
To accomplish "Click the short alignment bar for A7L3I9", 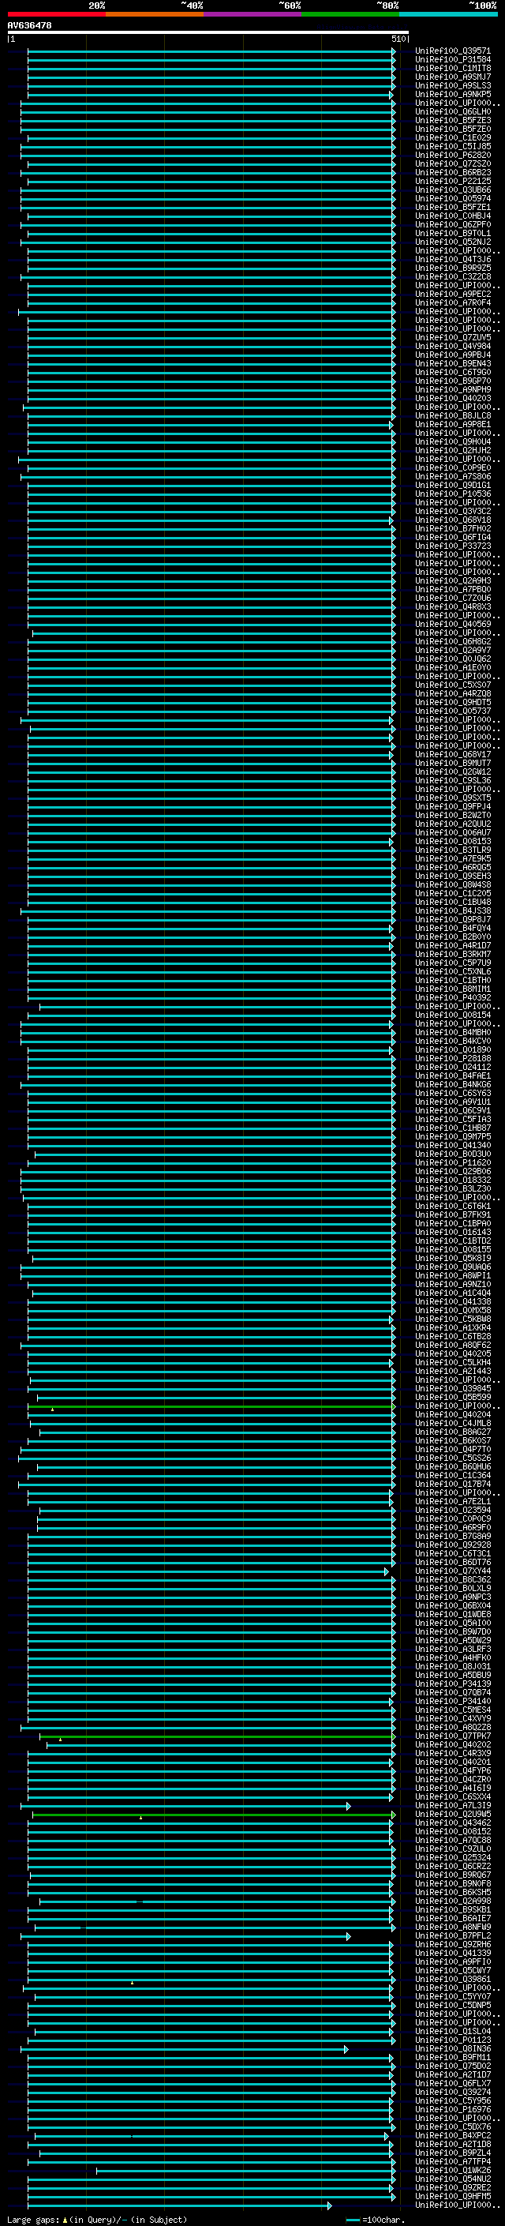I will [x=185, y=1806].
